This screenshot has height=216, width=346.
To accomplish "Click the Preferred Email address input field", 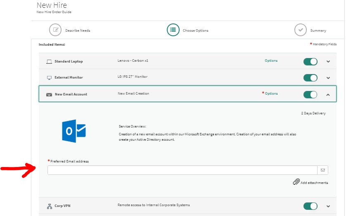I will point(182,170).
